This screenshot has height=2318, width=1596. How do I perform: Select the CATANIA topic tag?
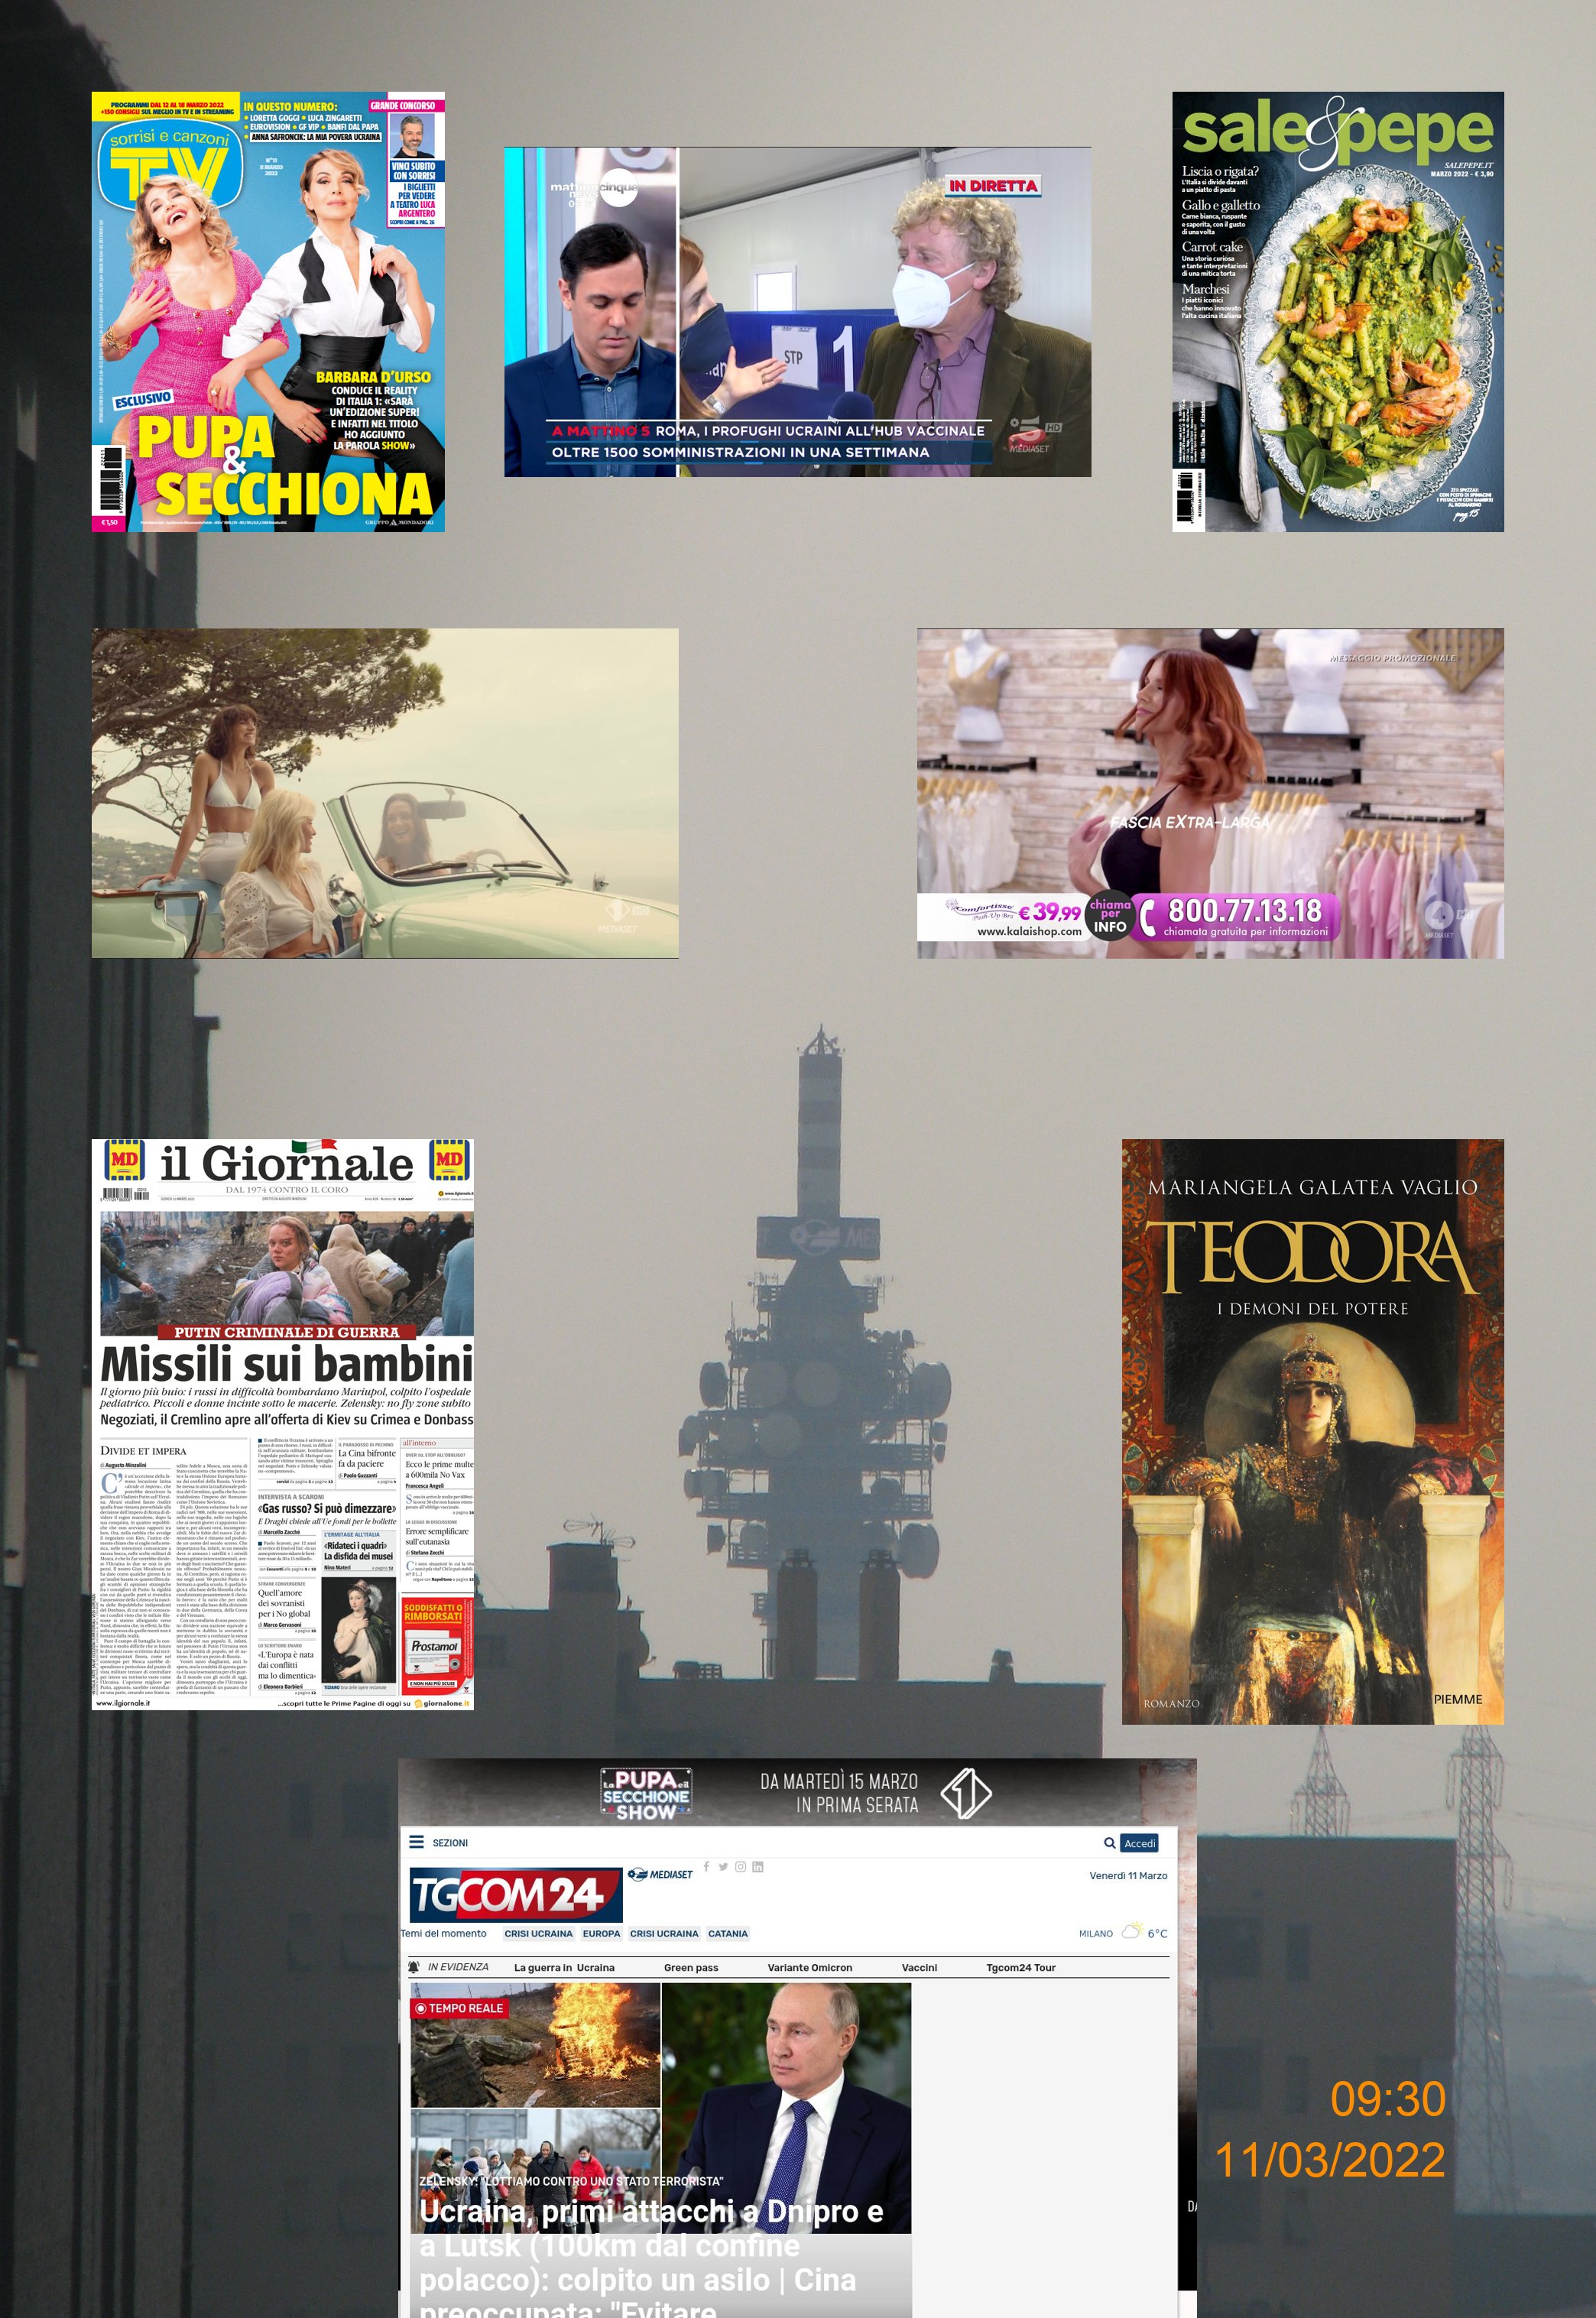(x=727, y=1934)
